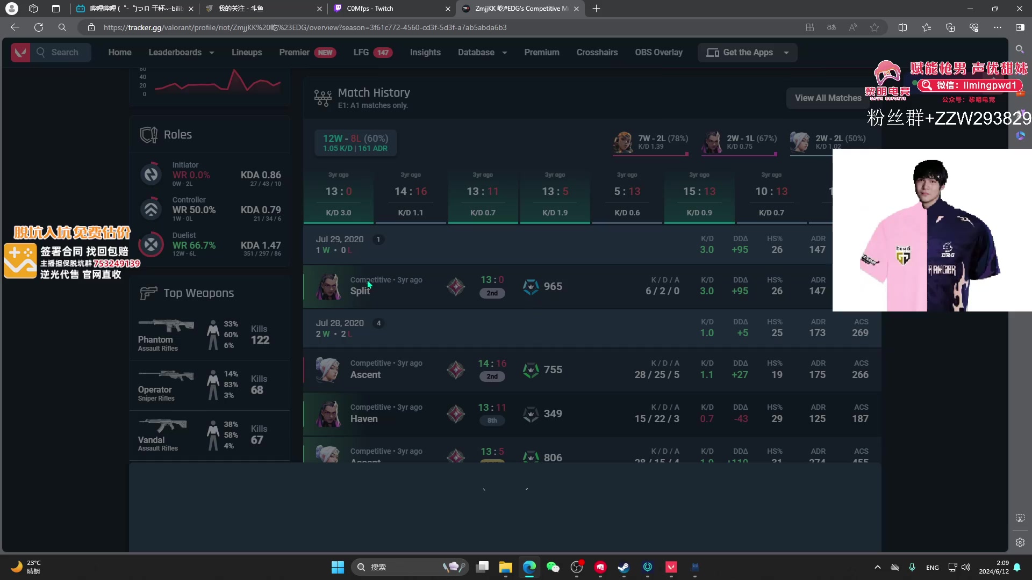Screen dimensions: 1032x580
Task: Click the taskbar search box
Action: click(410, 567)
